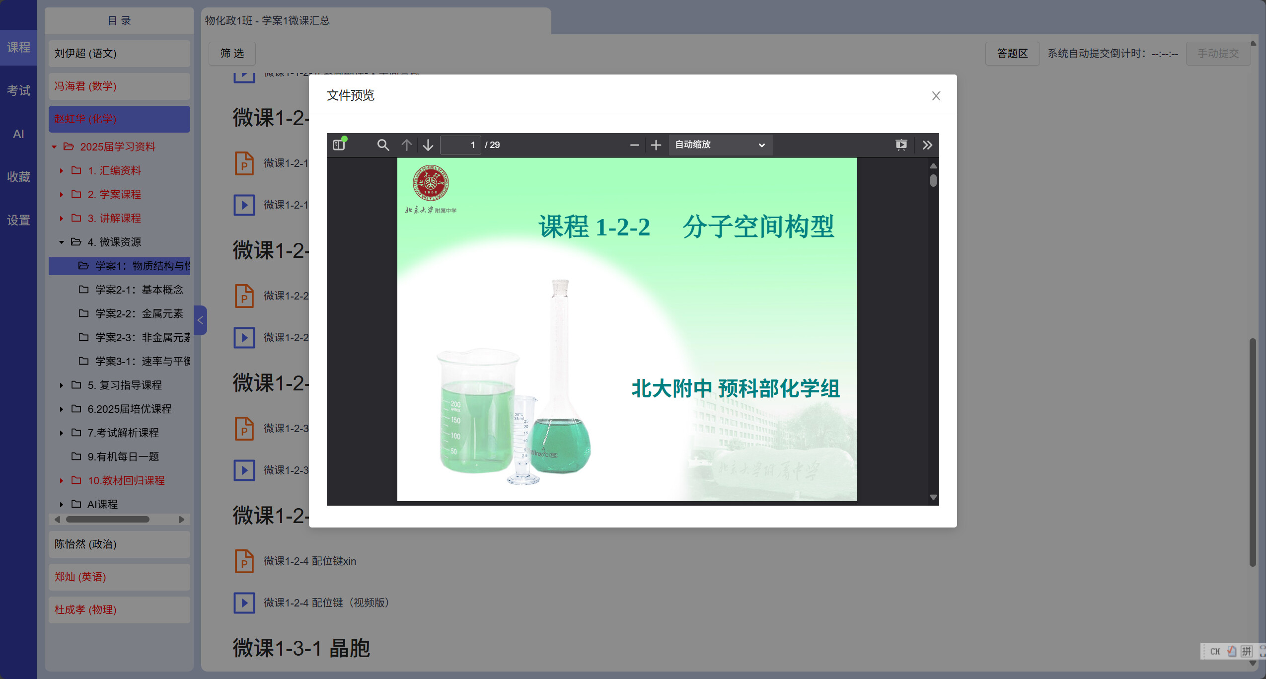This screenshot has height=679, width=1266.
Task: Collapse the directory panel with arrow handle
Action: 200,320
